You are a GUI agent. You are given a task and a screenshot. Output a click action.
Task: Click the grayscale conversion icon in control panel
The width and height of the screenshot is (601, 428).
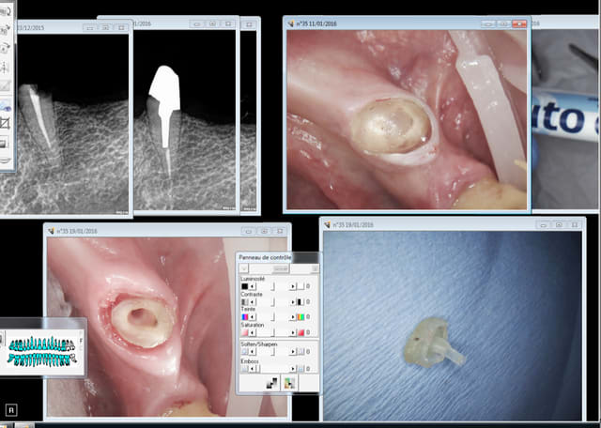(271, 383)
